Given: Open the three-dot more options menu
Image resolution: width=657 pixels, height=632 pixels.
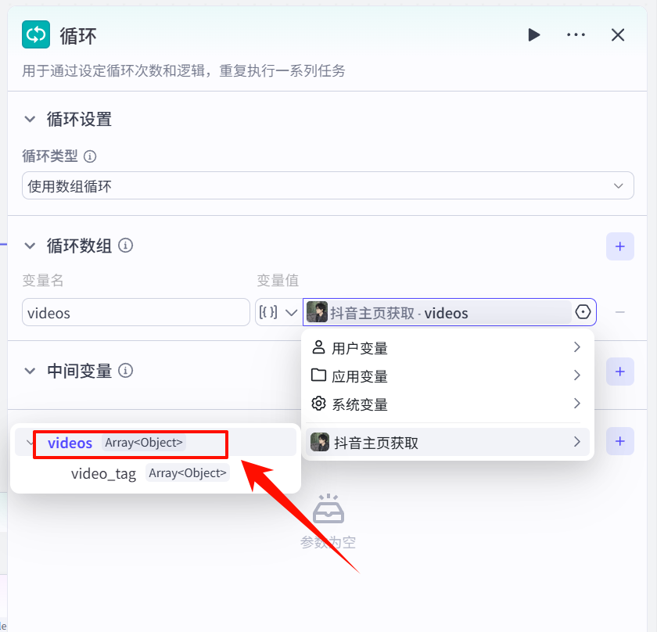Looking at the screenshot, I should (x=576, y=34).
